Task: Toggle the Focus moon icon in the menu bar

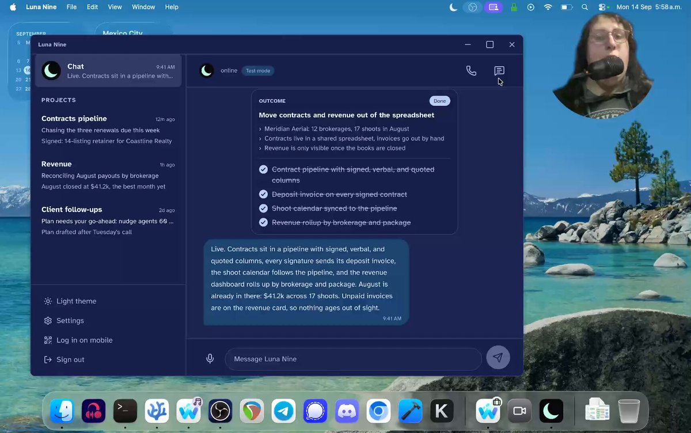Action: pyautogui.click(x=453, y=7)
